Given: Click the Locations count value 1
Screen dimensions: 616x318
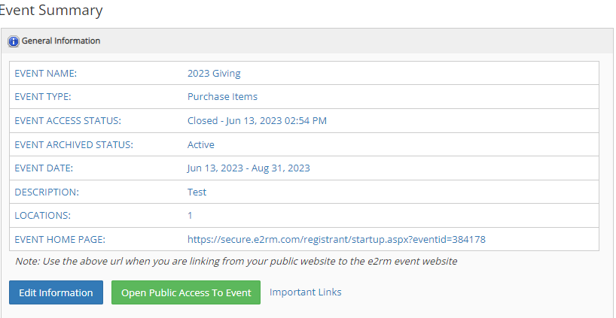Looking at the screenshot, I should (190, 215).
